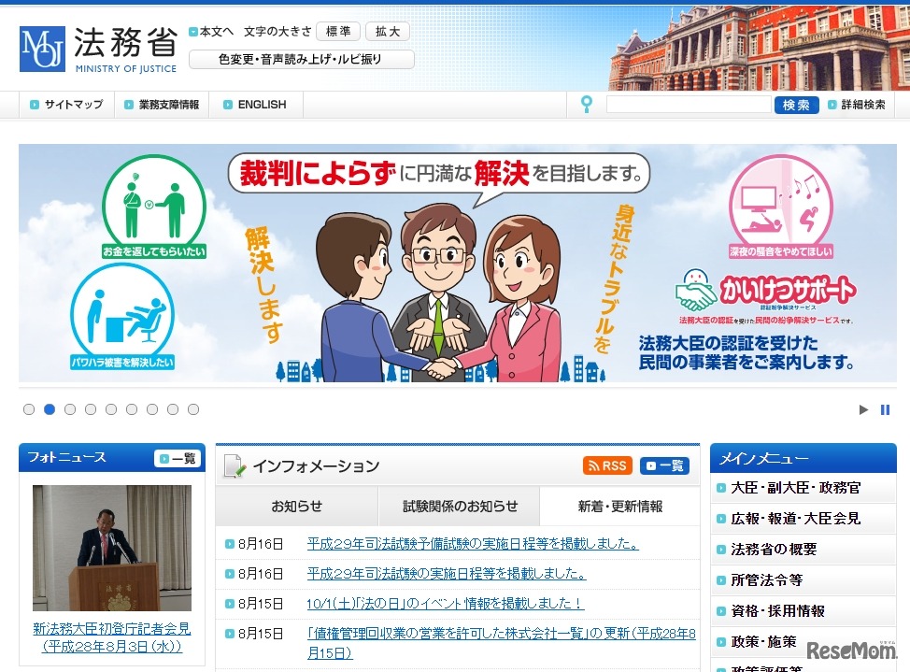Image resolution: width=910 pixels, height=672 pixels.
Task: Resume the slideshow with the play arrow
Action: click(x=862, y=408)
